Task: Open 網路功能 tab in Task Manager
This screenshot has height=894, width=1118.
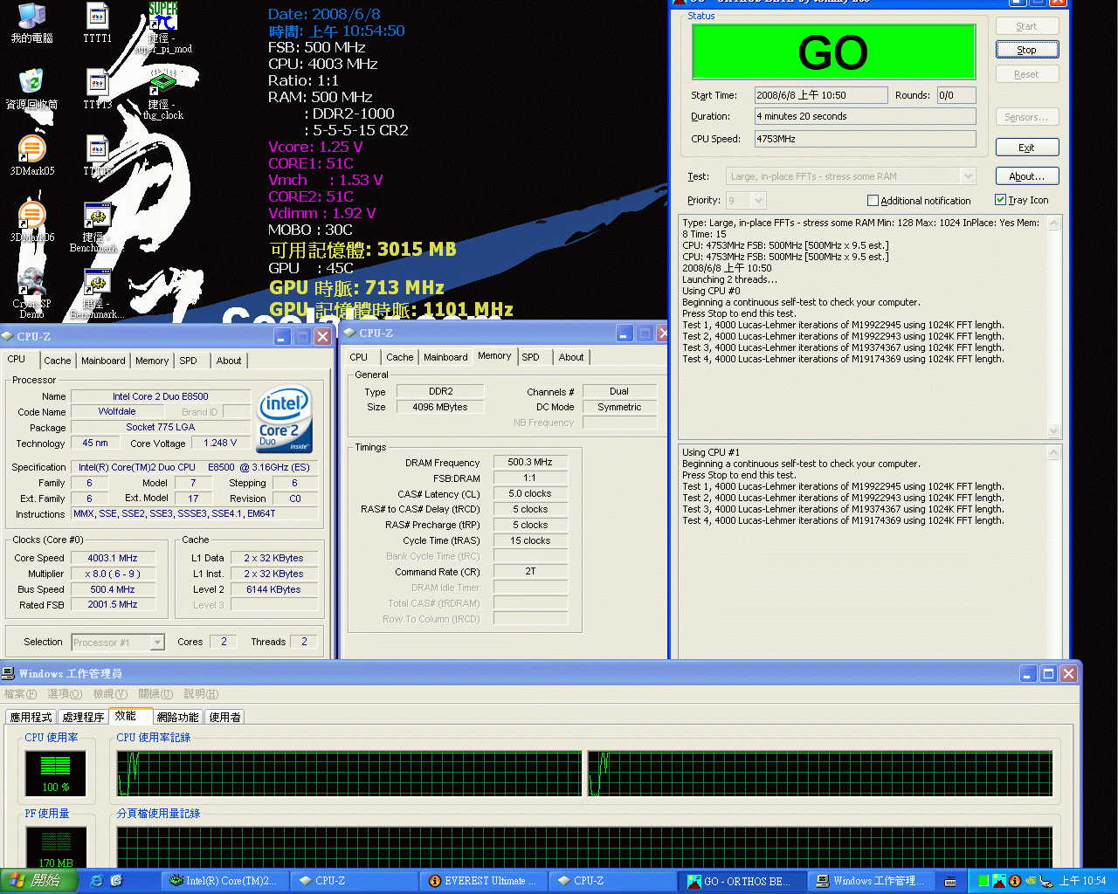Action: pyautogui.click(x=178, y=717)
